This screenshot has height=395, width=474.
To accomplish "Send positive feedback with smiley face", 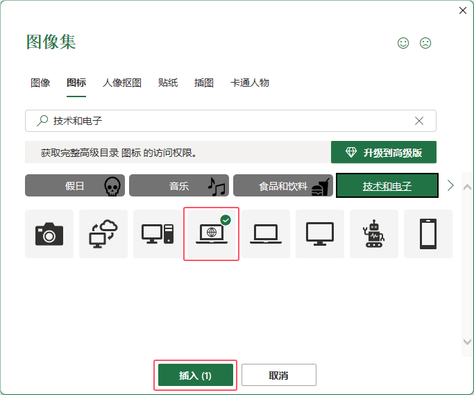I will pyautogui.click(x=403, y=43).
